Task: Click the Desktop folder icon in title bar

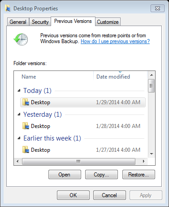Action: coord(8,8)
